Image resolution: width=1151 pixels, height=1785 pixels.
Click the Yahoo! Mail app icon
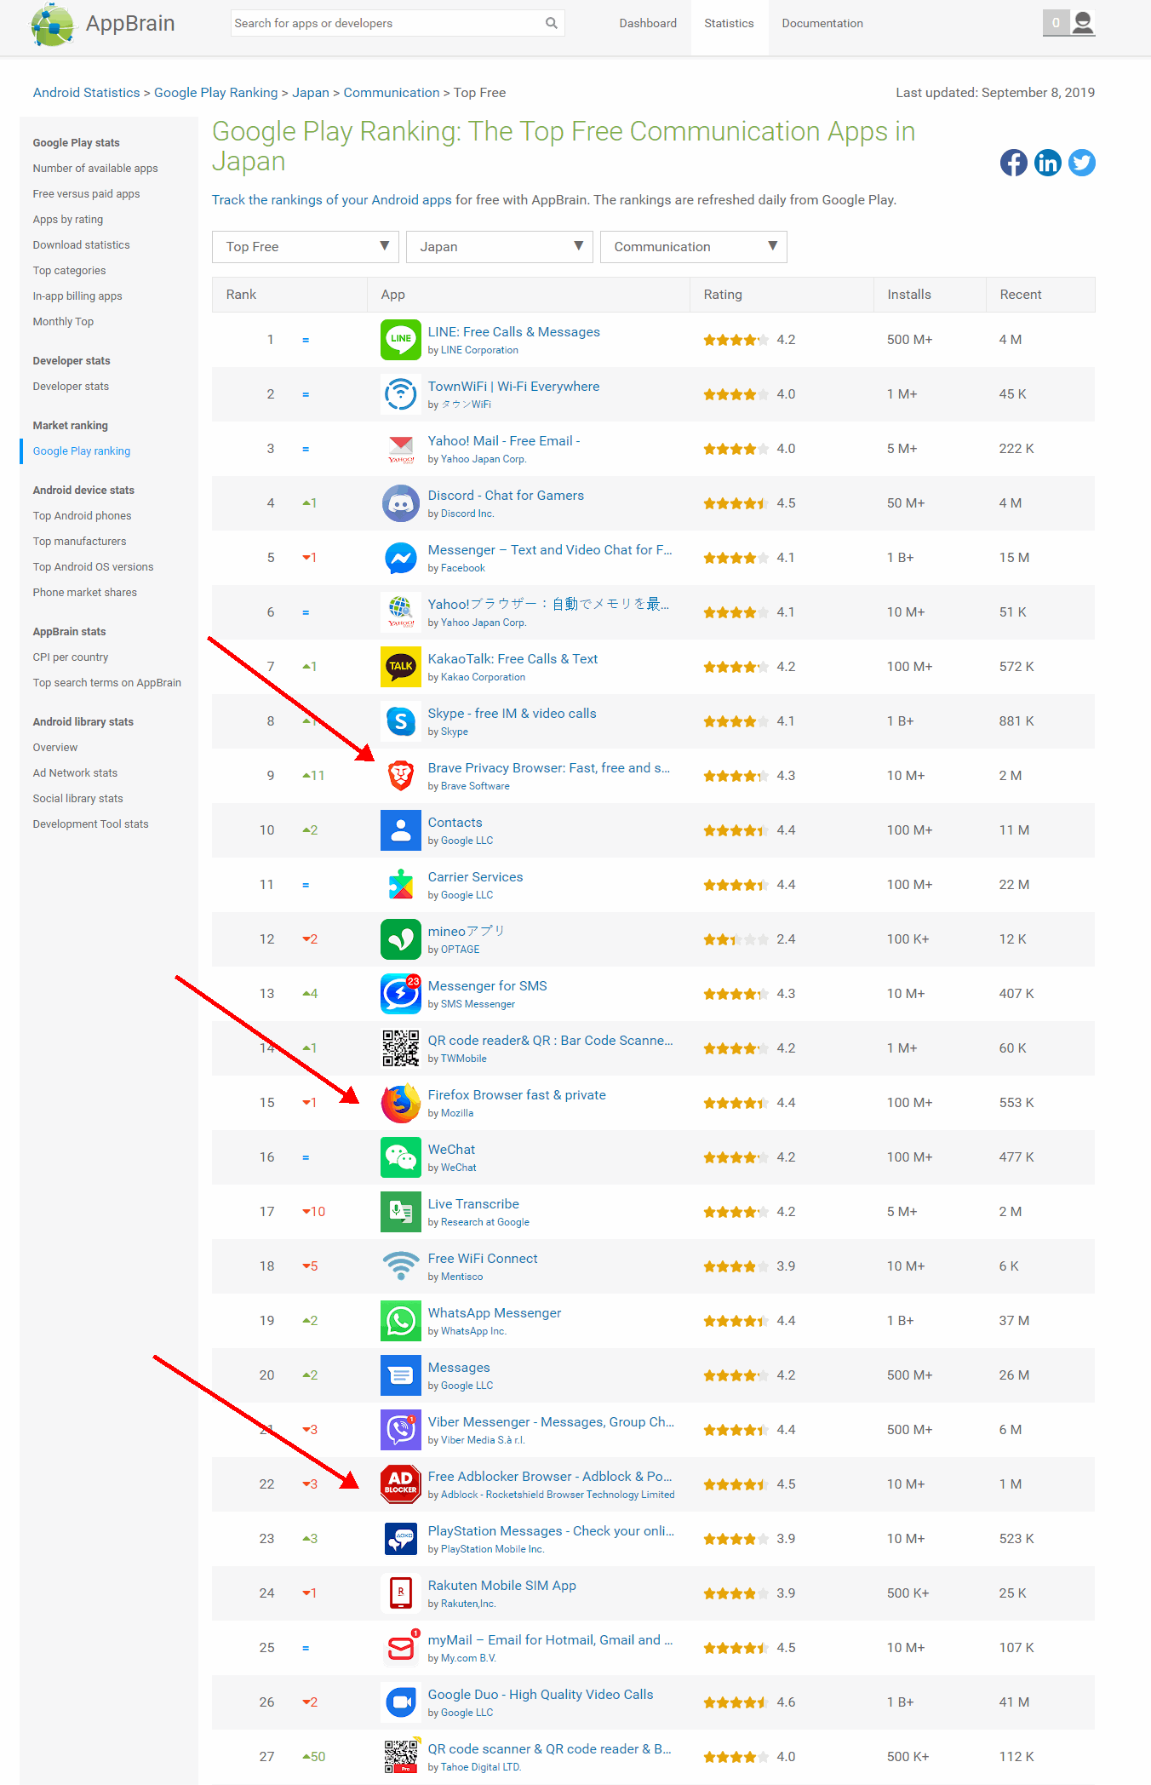tap(400, 449)
